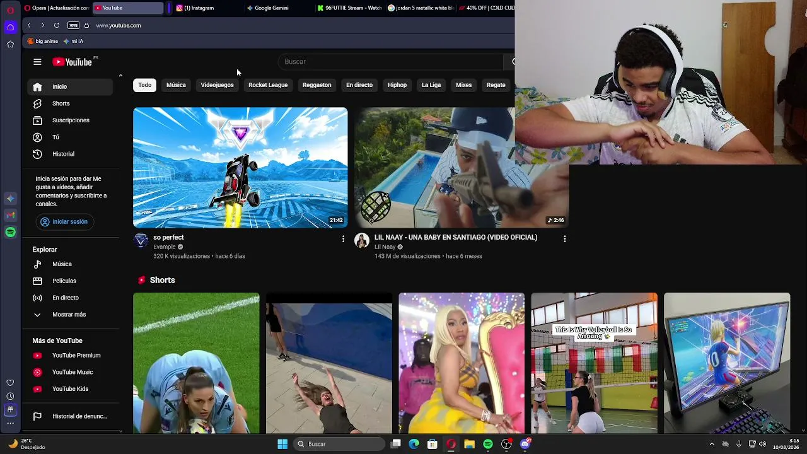Image resolution: width=807 pixels, height=454 pixels.
Task: Click the taskbar Buscar search box
Action: [x=340, y=444]
